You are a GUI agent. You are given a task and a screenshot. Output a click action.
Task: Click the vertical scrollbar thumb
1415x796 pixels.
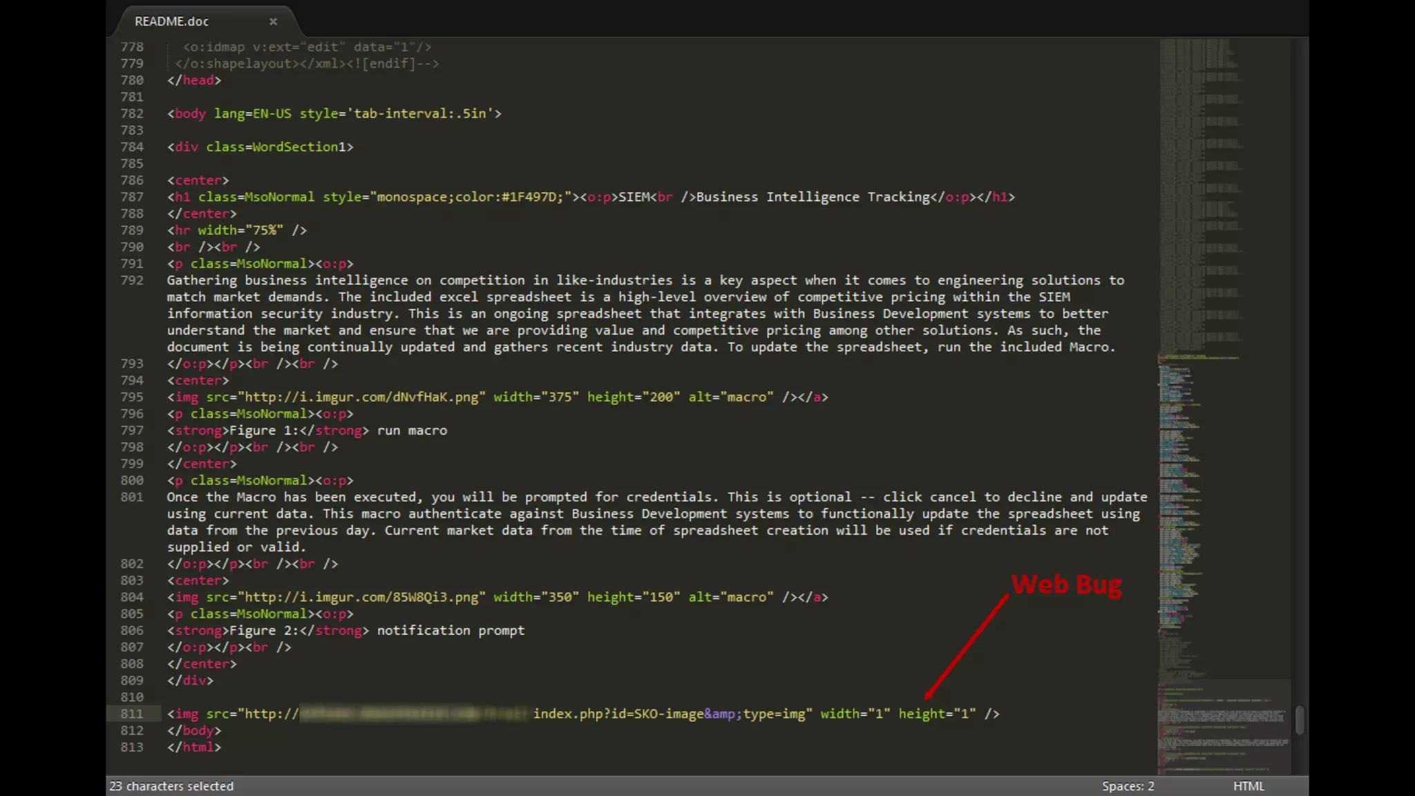tap(1300, 720)
